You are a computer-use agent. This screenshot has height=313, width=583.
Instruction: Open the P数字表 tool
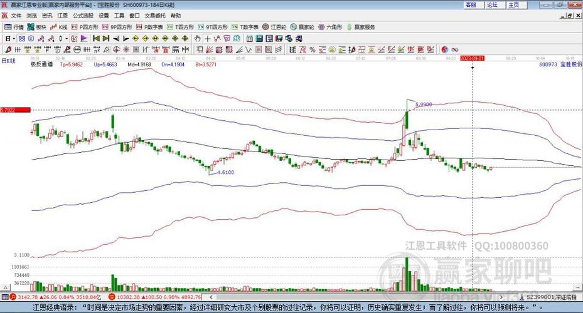pyautogui.click(x=149, y=27)
